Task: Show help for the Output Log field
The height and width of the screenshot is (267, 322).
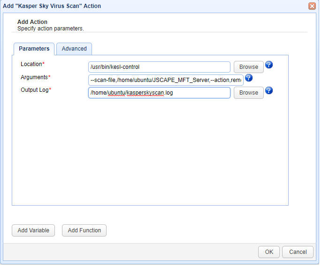Action: (269, 90)
